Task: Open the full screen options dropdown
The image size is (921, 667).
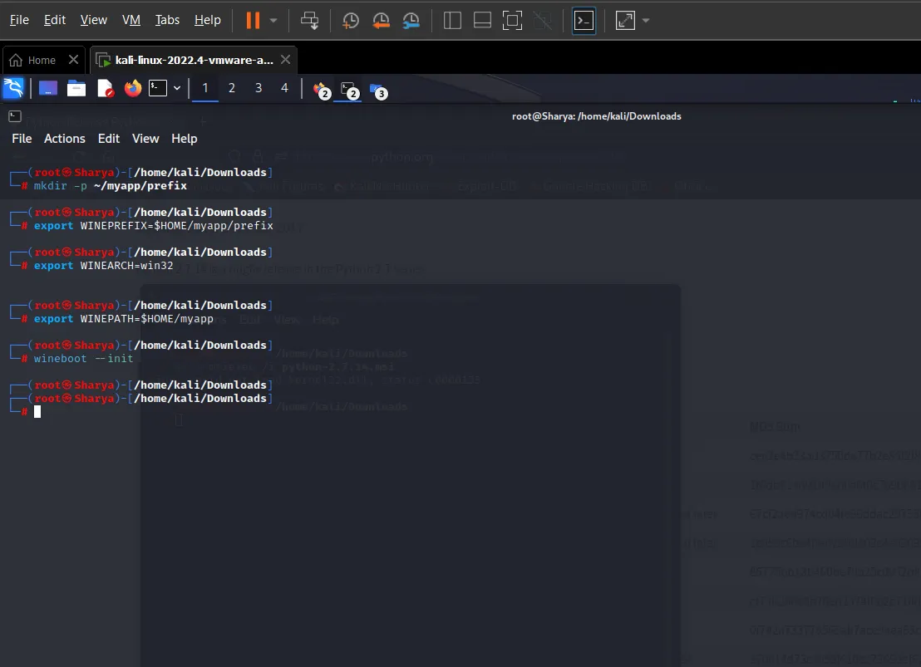Action: tap(646, 20)
